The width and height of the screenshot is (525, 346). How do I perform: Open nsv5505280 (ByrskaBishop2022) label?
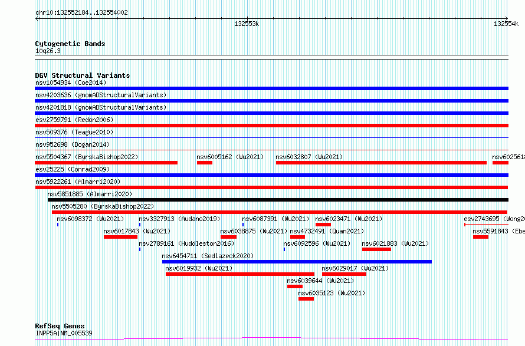click(103, 206)
